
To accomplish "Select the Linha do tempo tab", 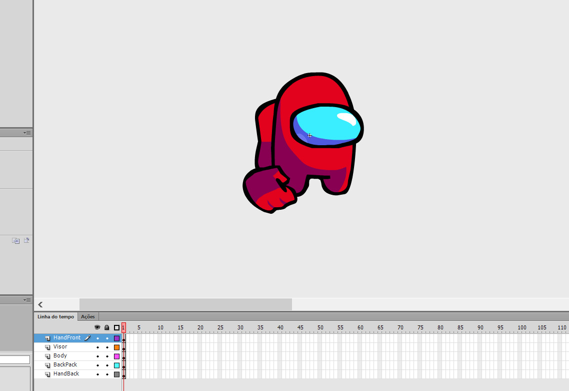I will coord(55,316).
